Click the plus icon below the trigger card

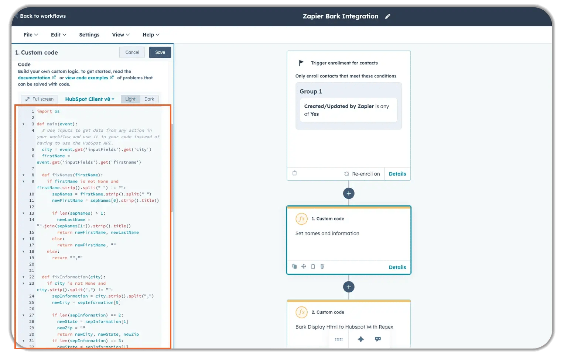click(x=348, y=193)
